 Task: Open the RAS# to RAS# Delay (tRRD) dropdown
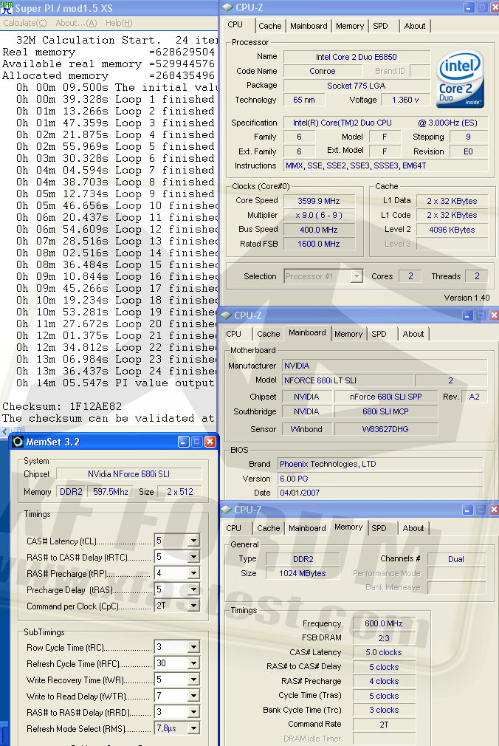click(193, 712)
